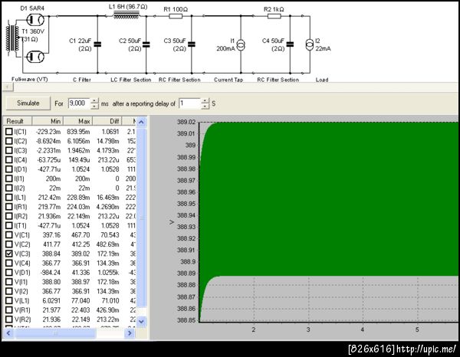Click the Result column header
Image resolution: width=460 pixels, height=357 pixels.
click(x=18, y=121)
